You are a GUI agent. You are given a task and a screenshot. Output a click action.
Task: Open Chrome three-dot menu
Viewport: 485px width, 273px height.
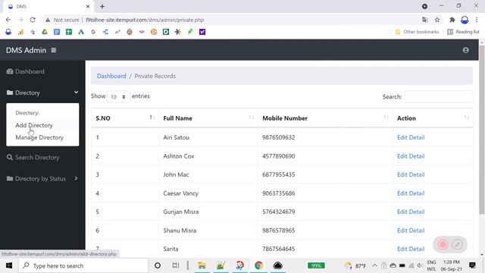point(477,20)
